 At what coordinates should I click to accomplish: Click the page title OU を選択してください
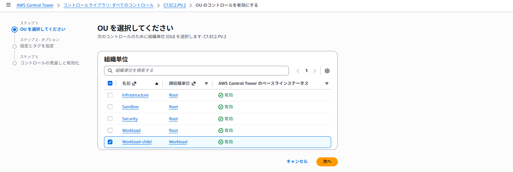click(135, 28)
